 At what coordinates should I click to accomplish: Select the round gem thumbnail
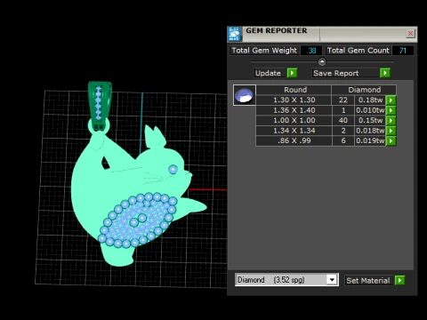(245, 95)
